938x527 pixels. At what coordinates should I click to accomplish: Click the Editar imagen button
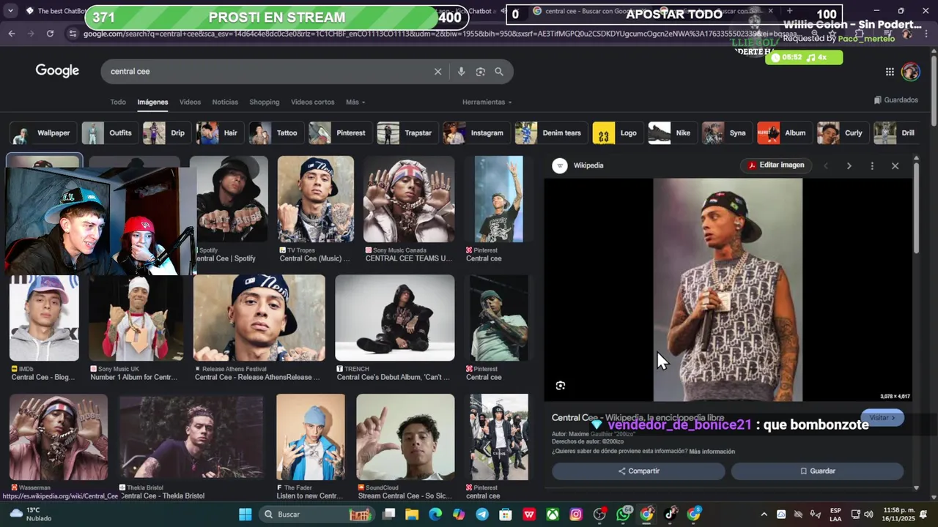point(776,165)
